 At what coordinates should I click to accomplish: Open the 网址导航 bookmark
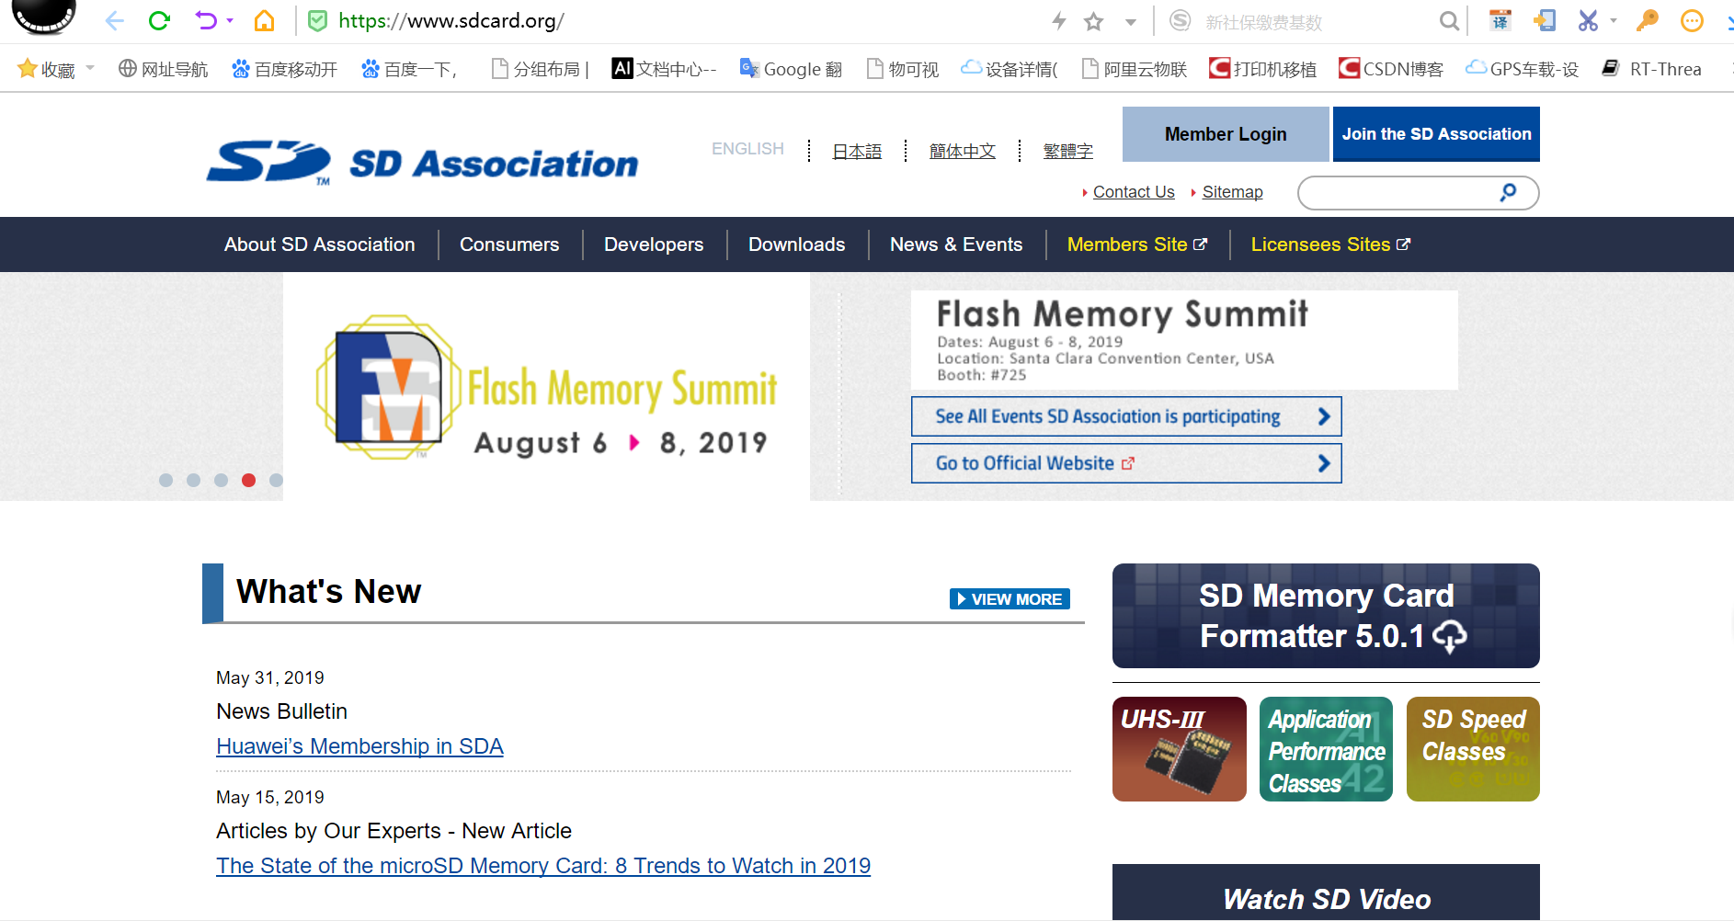tap(164, 69)
